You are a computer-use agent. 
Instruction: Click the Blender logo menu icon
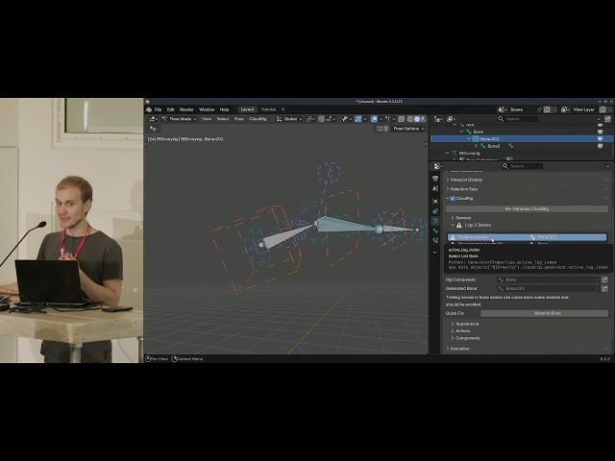(x=149, y=109)
